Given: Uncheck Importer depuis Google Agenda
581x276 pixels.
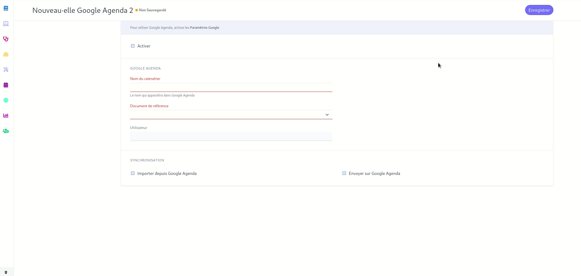Looking at the screenshot, I should (x=133, y=173).
